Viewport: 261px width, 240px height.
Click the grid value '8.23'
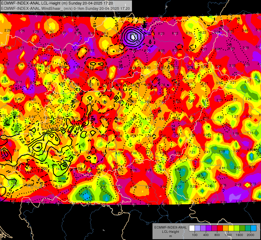click(161, 34)
